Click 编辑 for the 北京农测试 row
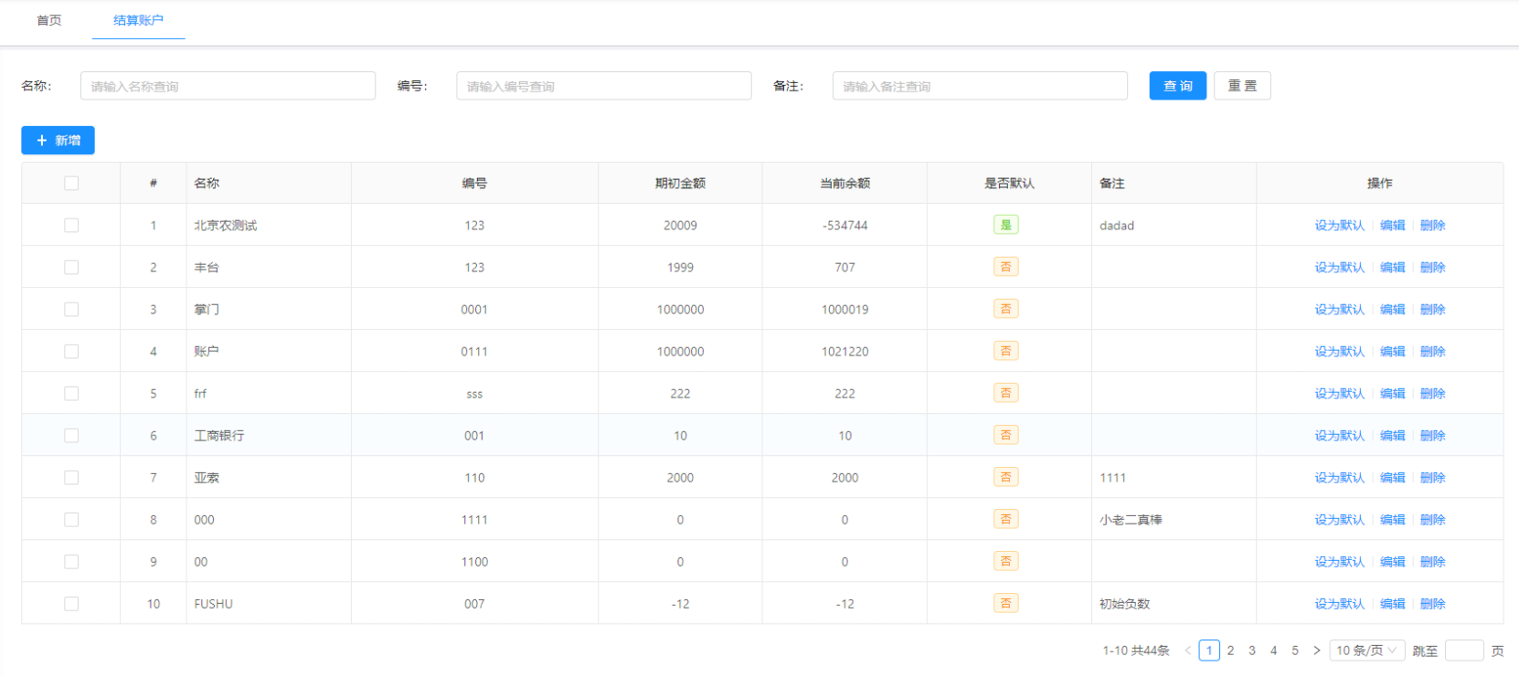The width and height of the screenshot is (1519, 677). (1392, 226)
